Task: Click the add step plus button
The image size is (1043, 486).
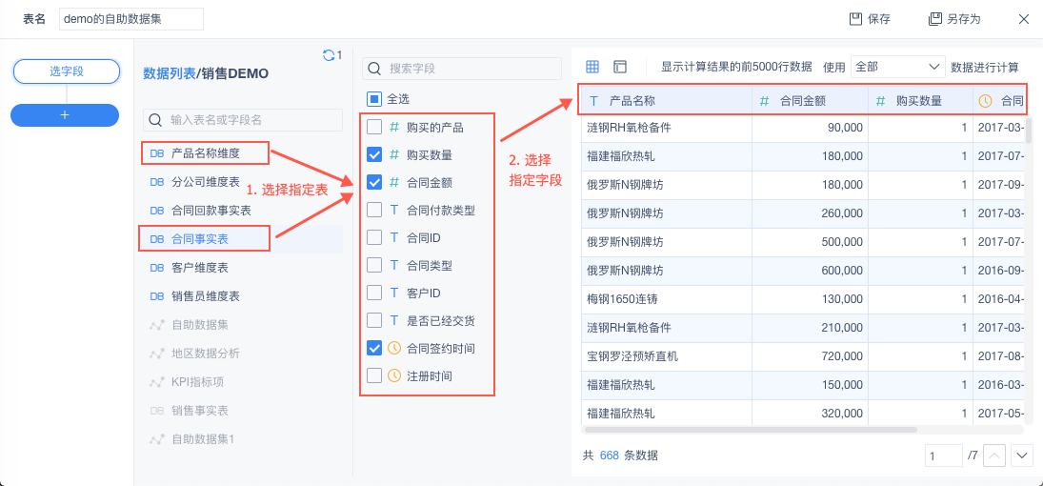Action: [x=65, y=114]
